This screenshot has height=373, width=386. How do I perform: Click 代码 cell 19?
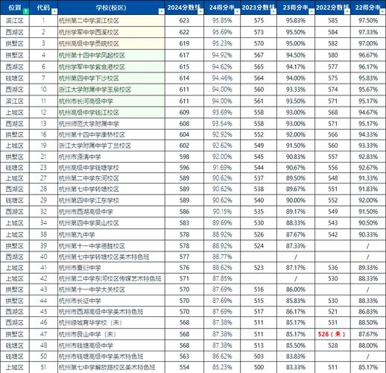click(43, 145)
